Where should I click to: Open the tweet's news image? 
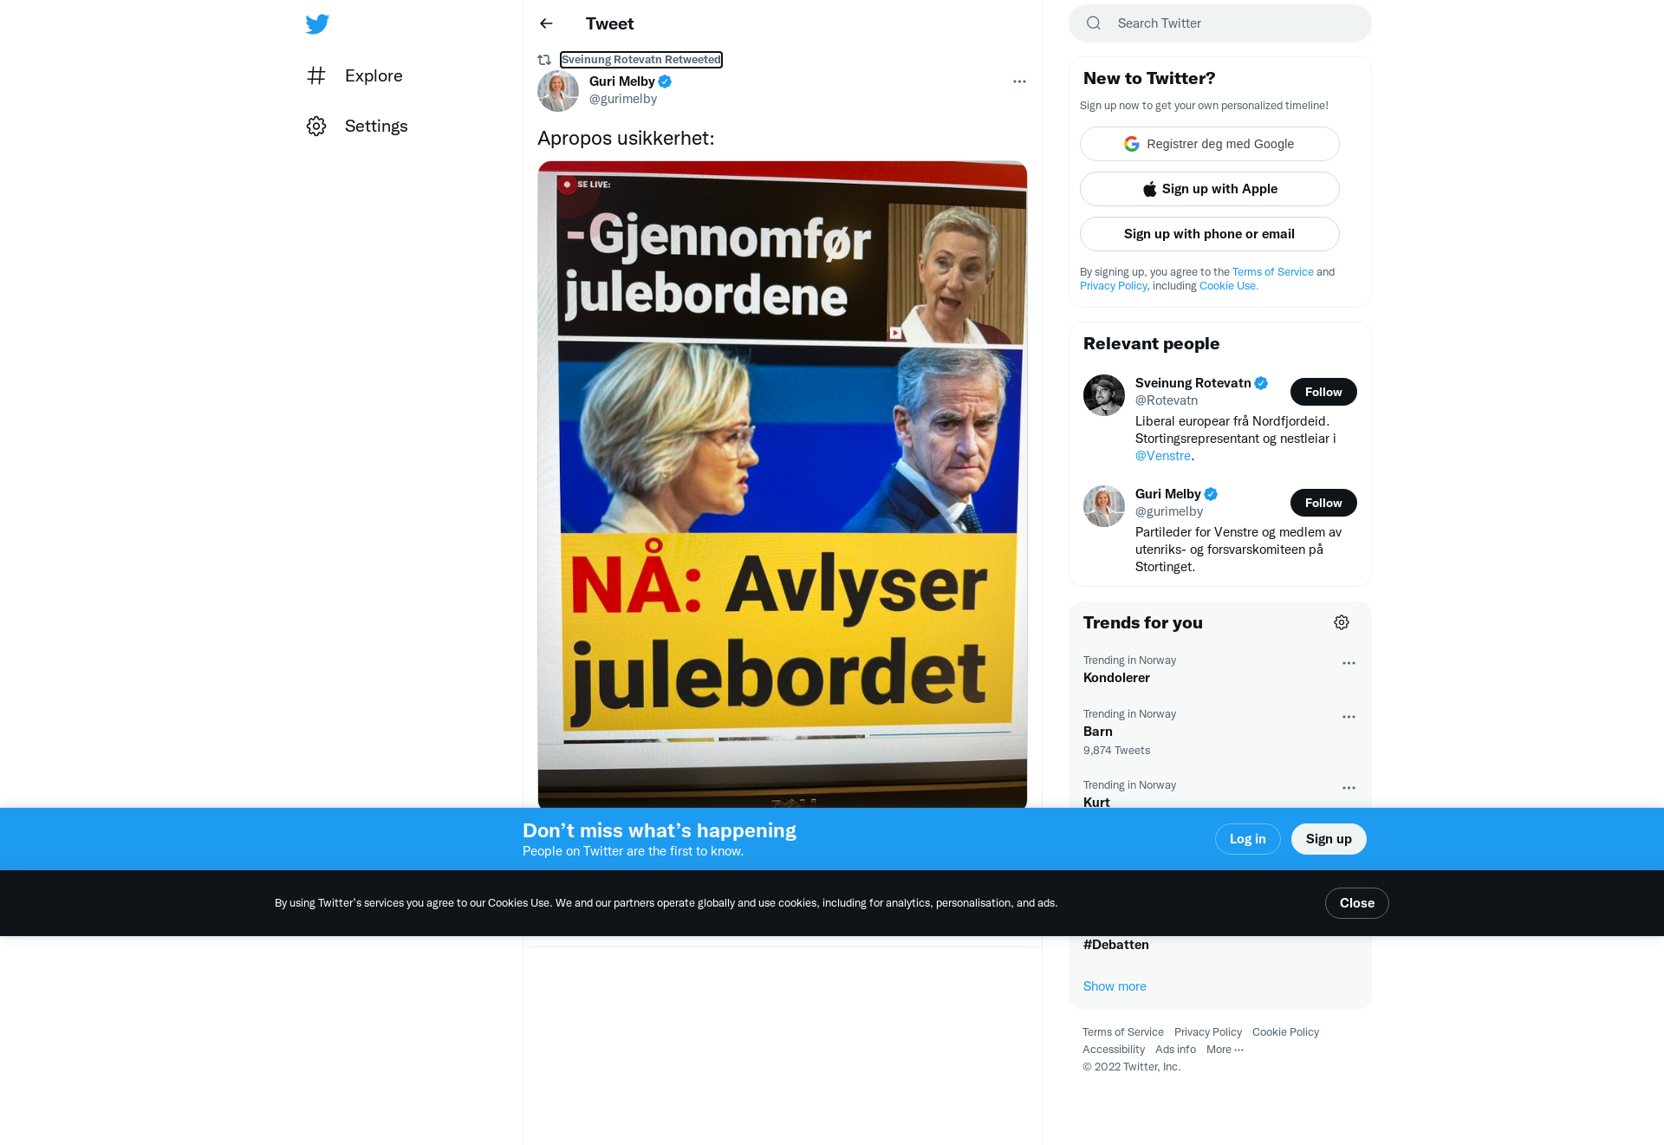783,485
